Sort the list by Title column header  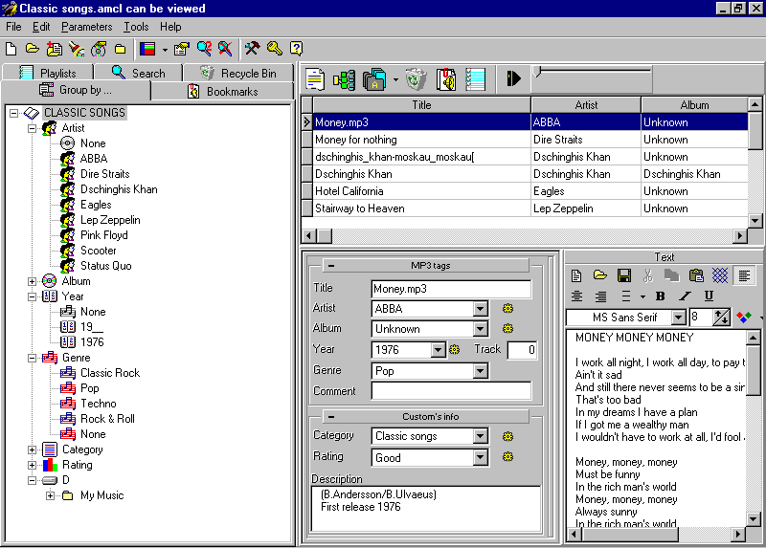click(x=421, y=105)
